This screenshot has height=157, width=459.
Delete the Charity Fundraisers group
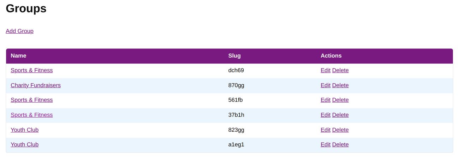[340, 85]
